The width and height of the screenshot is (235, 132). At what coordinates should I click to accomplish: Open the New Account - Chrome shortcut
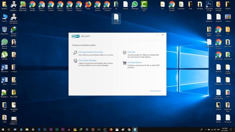[107, 6]
